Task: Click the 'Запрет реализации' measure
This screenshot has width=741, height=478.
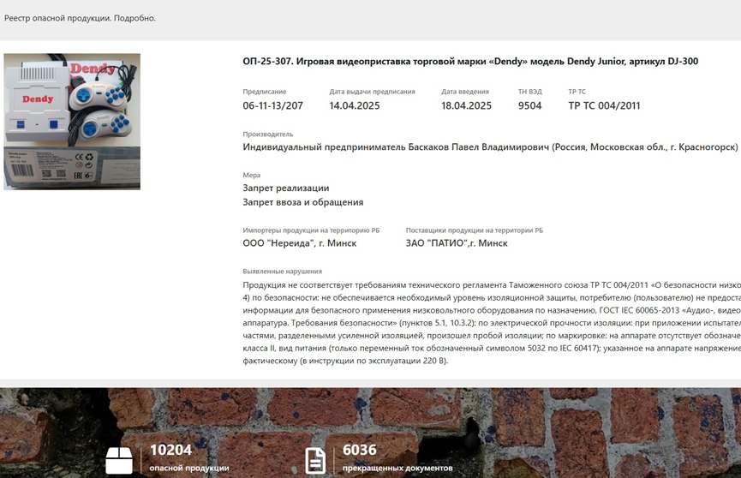Action: [x=285, y=188]
